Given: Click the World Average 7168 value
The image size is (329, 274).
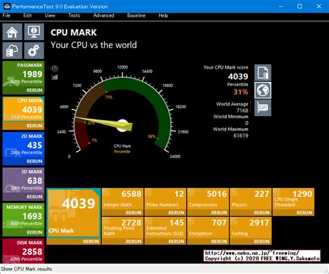Looking at the screenshot, I should (x=242, y=110).
